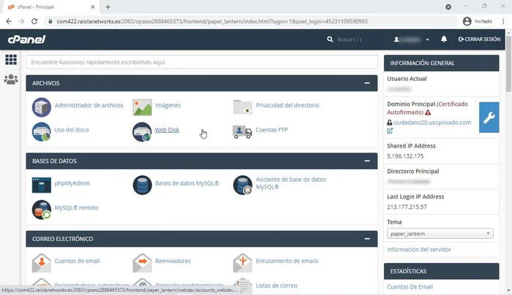Click certificate warning triangle icon
This screenshot has height=295, width=512.
tap(428, 112)
